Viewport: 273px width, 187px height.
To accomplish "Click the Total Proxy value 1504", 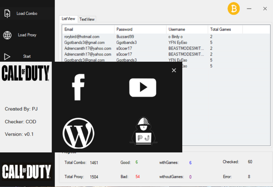I will (94, 177).
